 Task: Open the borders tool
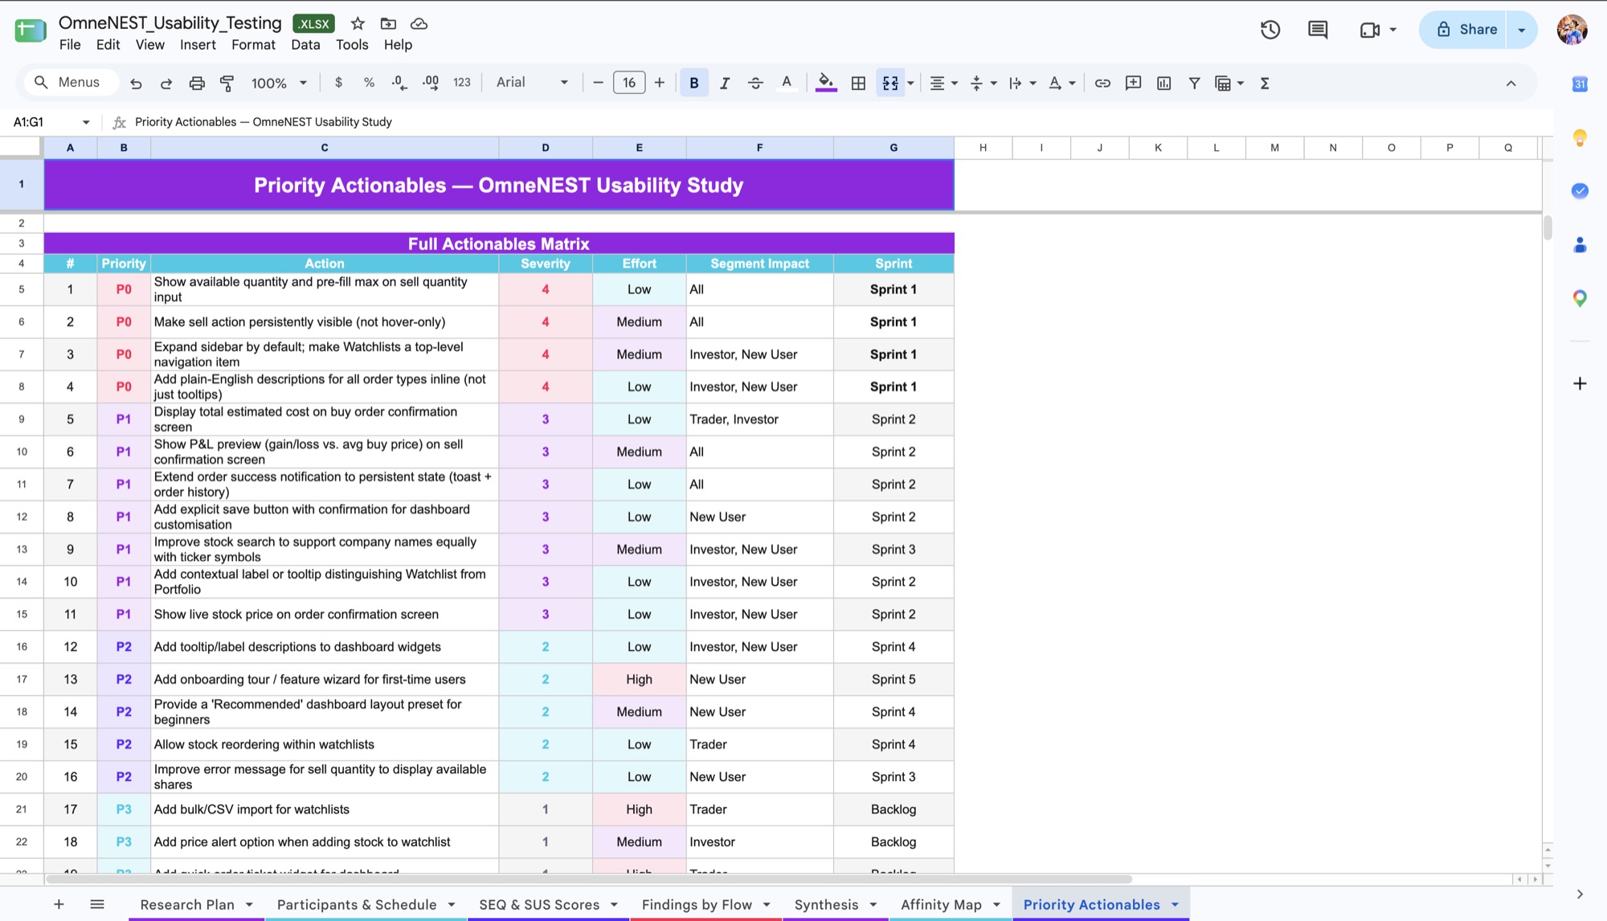click(x=858, y=83)
